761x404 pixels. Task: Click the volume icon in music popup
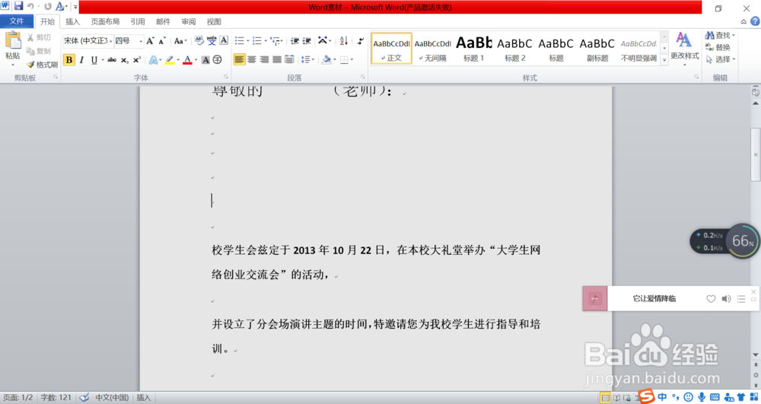(x=726, y=299)
